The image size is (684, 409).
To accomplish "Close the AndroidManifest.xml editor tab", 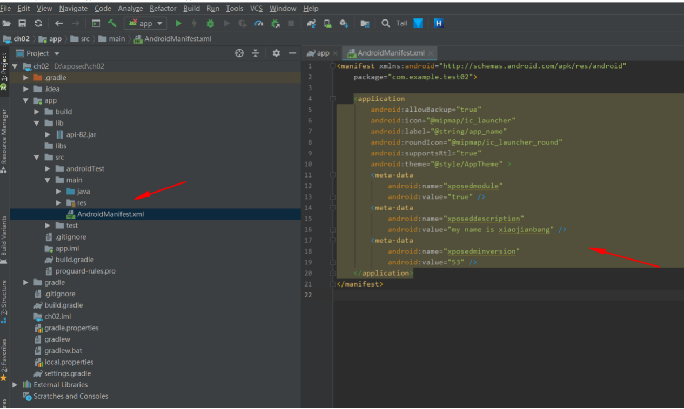I will pos(431,53).
